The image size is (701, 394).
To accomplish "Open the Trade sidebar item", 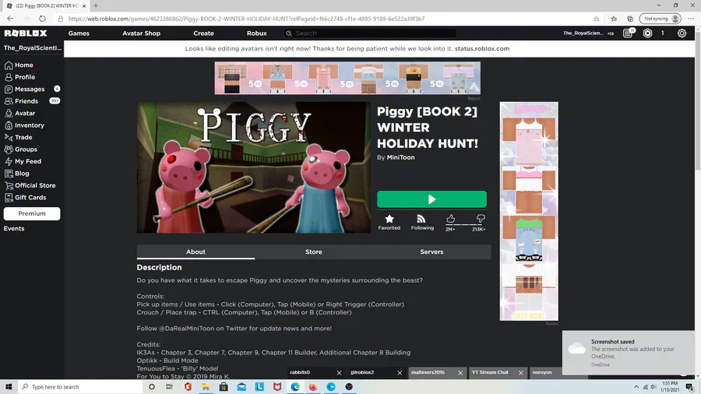I will tap(19, 138).
